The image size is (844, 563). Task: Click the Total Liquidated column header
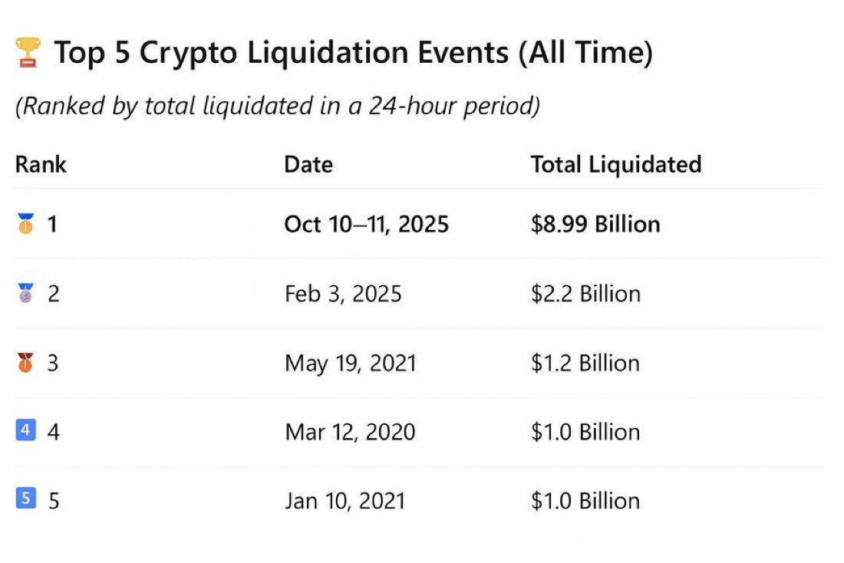pyautogui.click(x=616, y=165)
